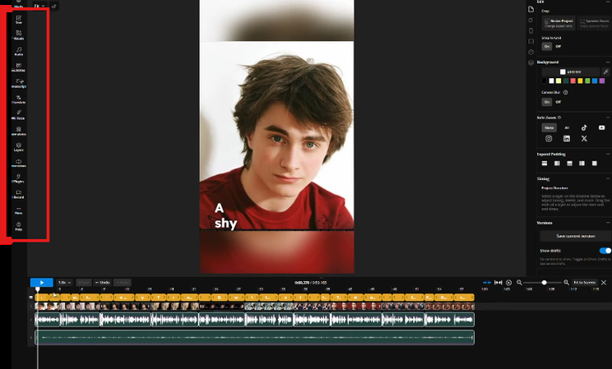
Task: Turn Snap to Grid On
Action: (547, 46)
